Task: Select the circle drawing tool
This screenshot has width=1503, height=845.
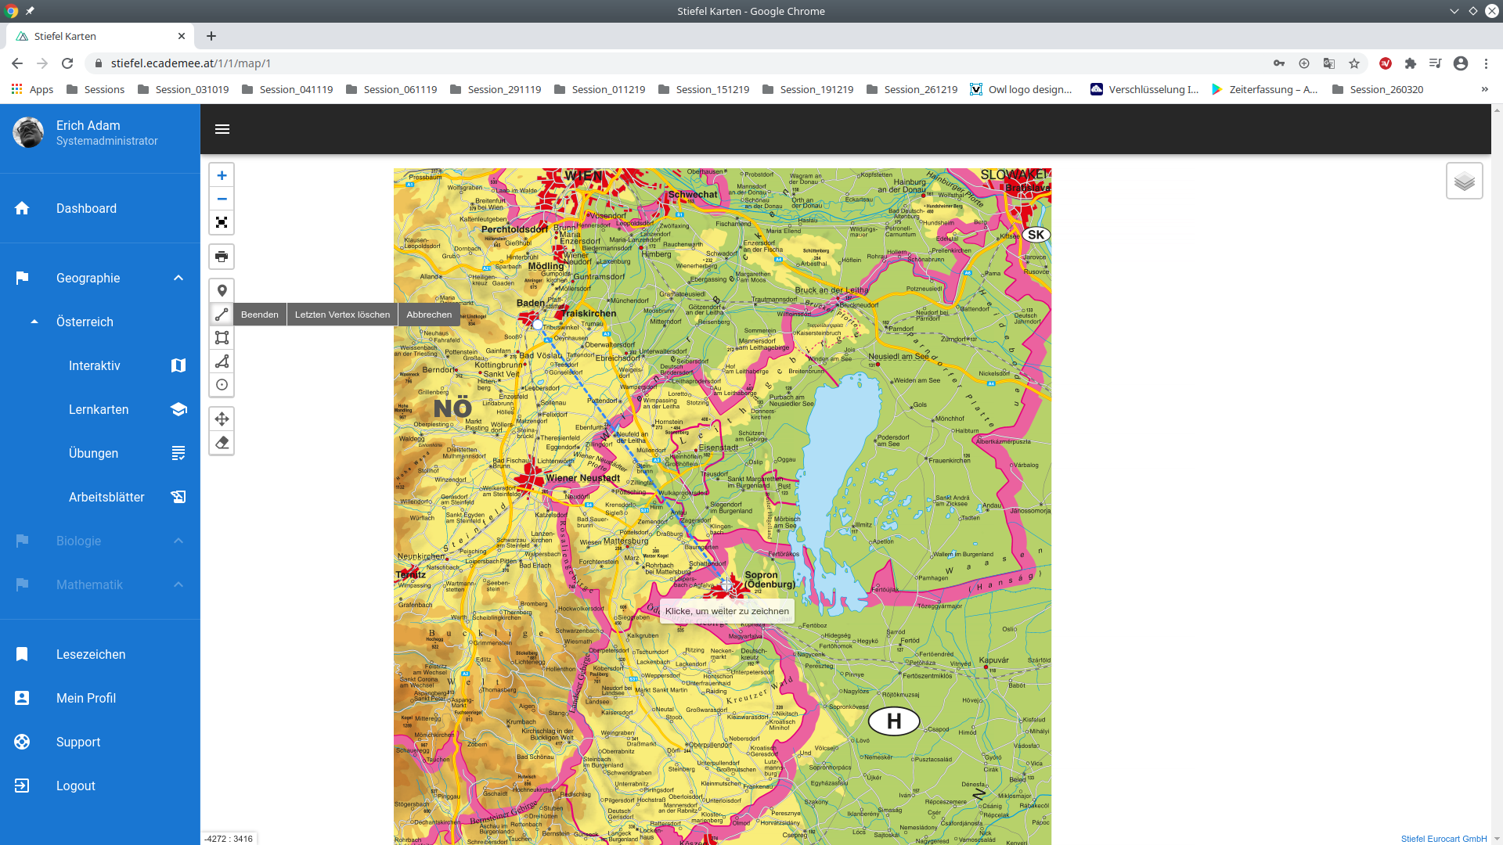Action: click(222, 384)
